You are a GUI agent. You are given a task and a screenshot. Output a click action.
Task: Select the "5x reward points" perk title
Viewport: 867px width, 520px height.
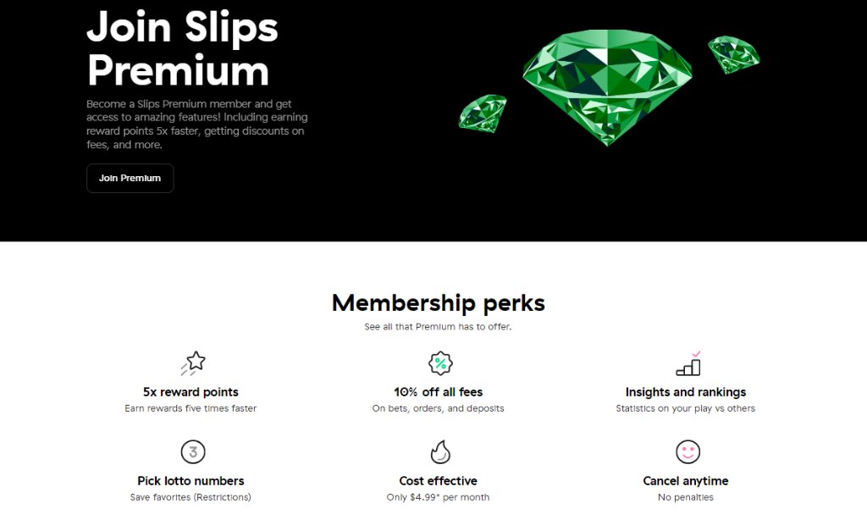tap(191, 392)
